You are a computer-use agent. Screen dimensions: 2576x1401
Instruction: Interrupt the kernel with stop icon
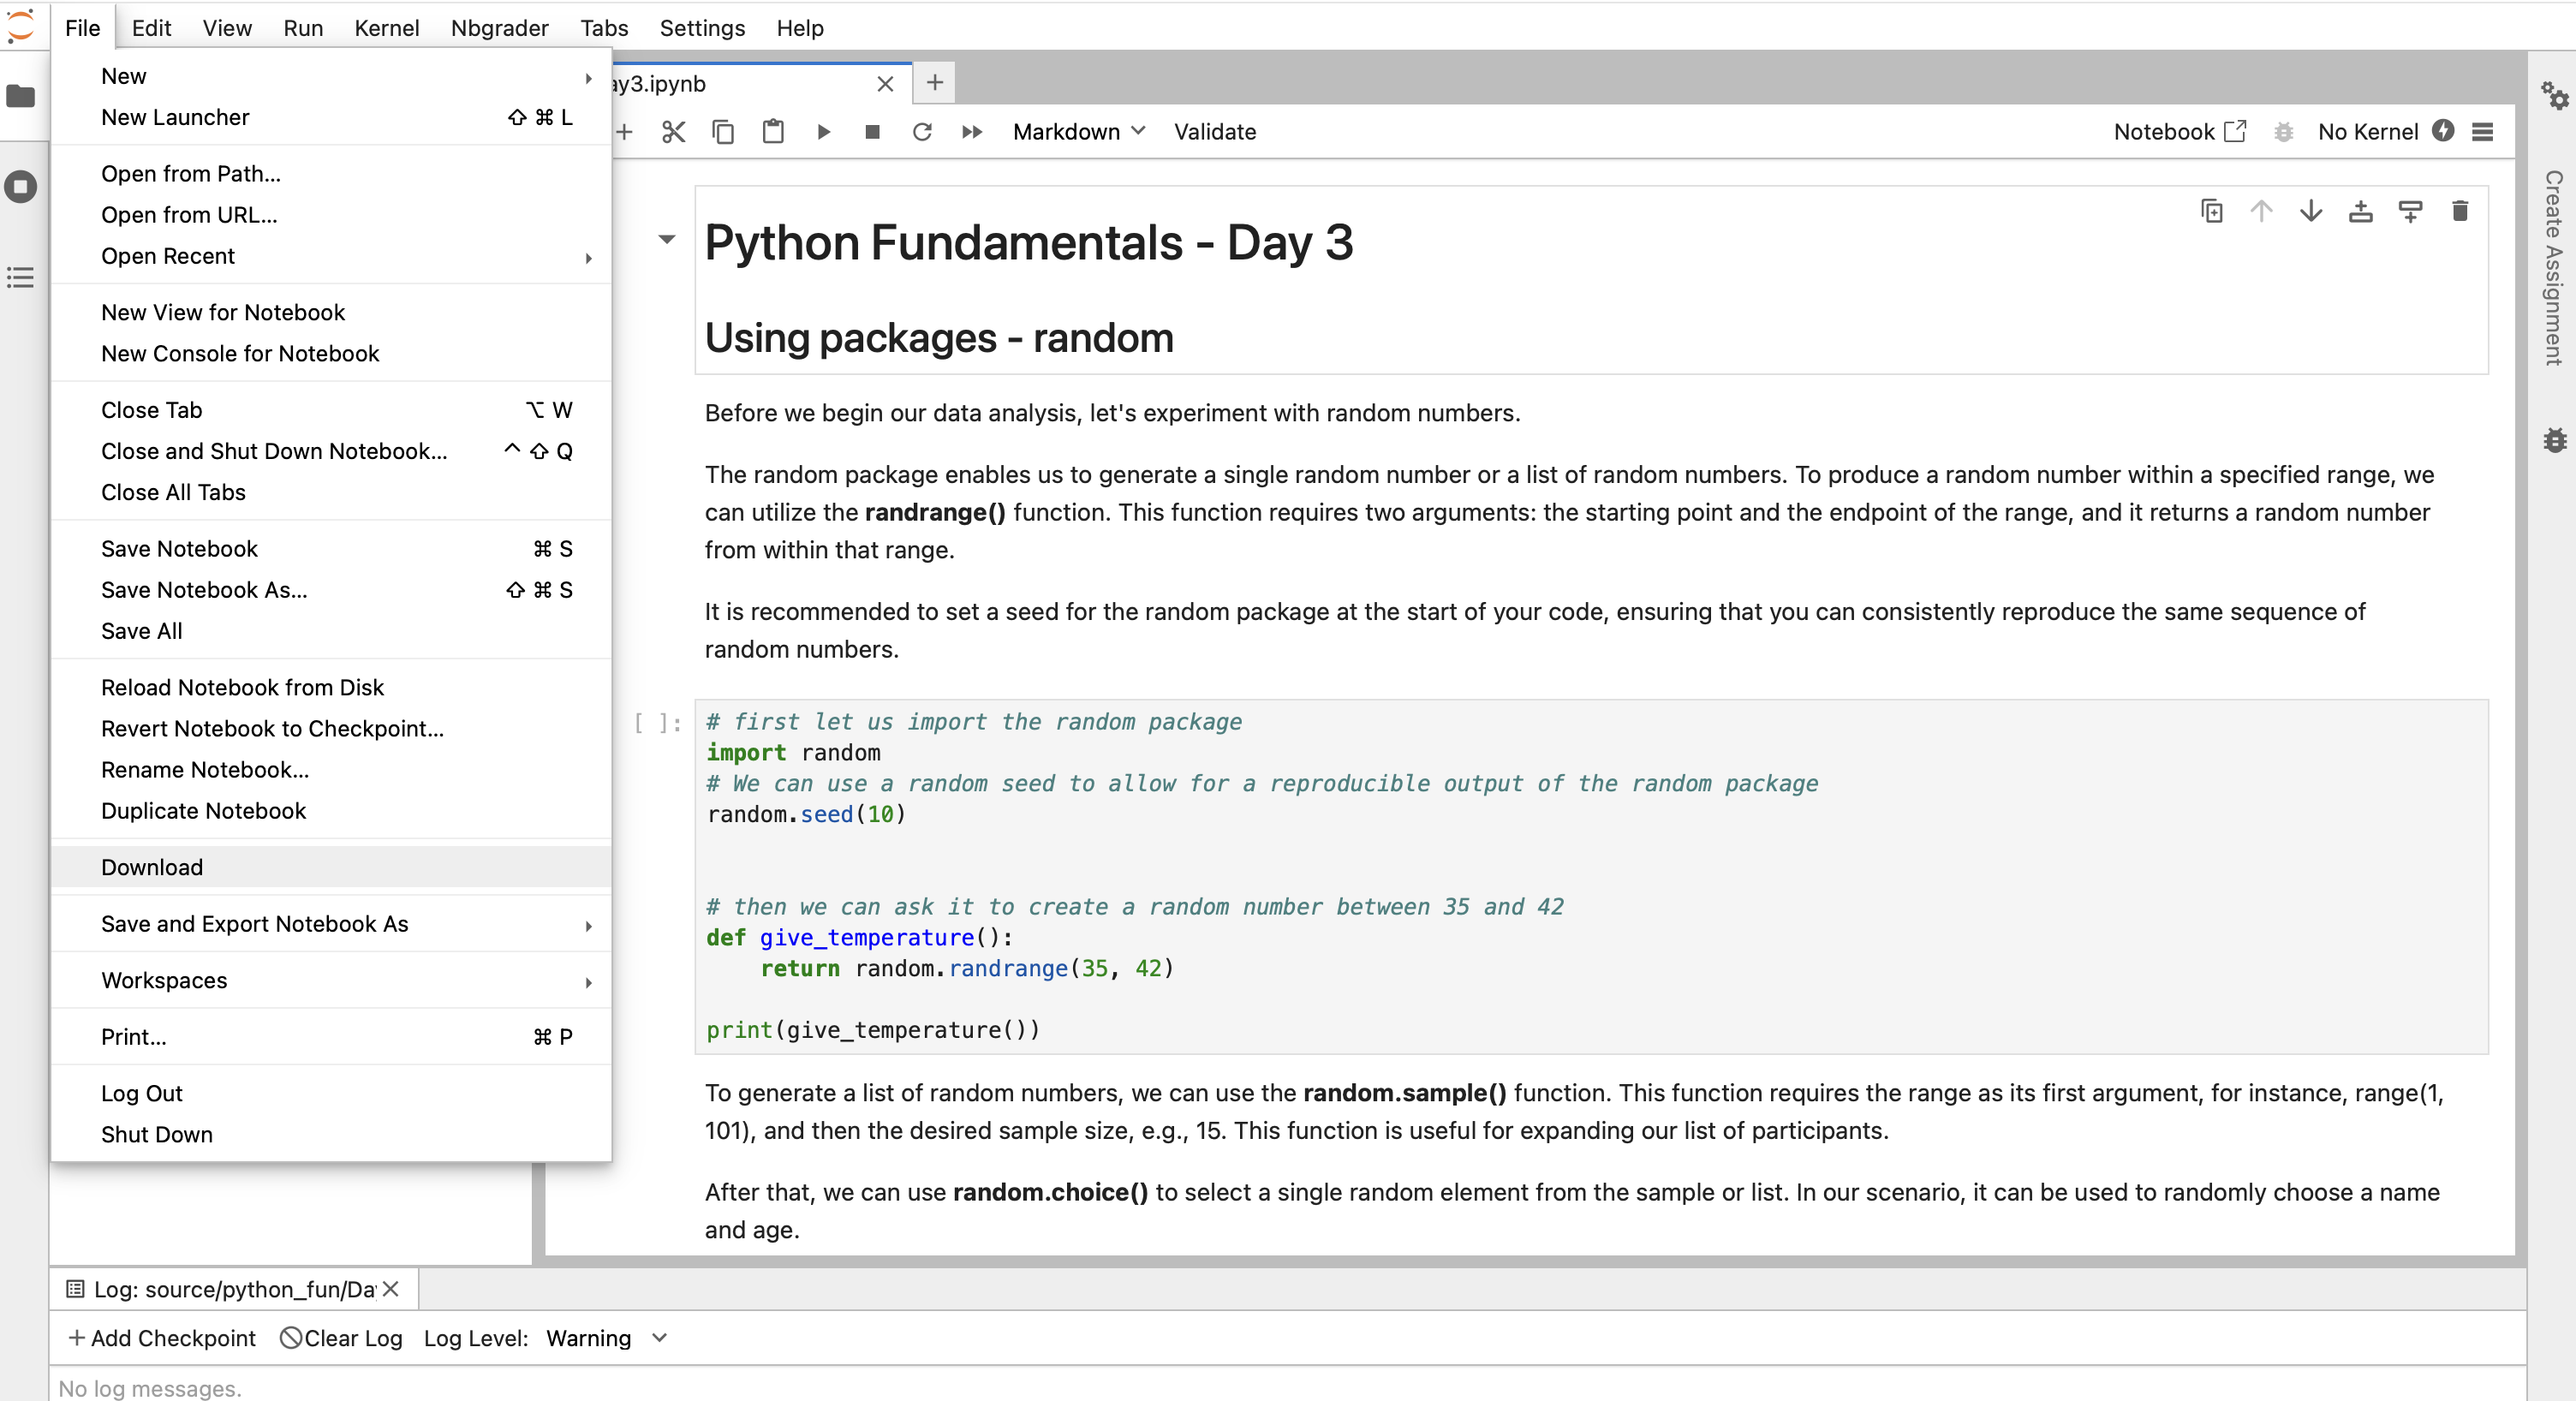click(x=872, y=132)
